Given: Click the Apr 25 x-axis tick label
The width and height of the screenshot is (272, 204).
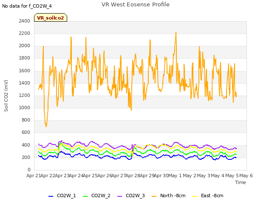Looking at the screenshot, I should tap(90, 176).
